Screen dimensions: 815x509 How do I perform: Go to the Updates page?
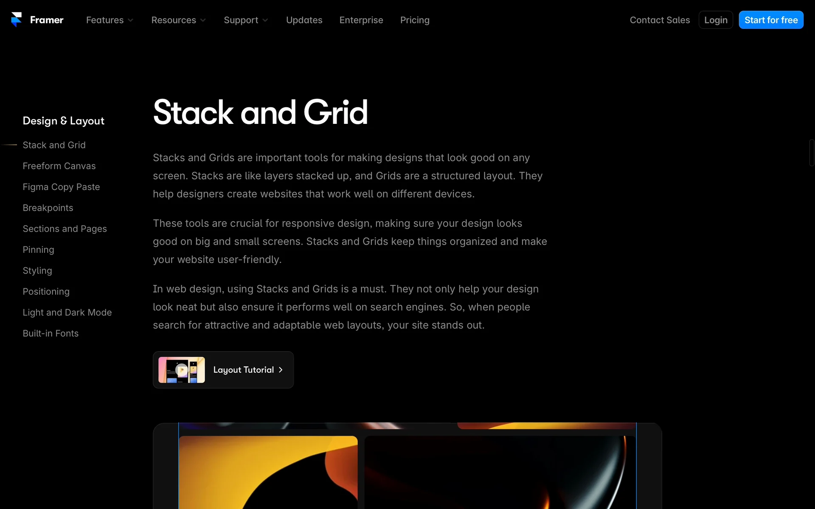pyautogui.click(x=304, y=20)
